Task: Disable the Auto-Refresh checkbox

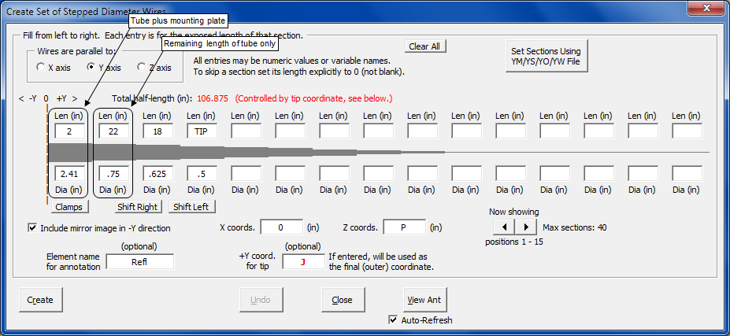Action: 393,320
